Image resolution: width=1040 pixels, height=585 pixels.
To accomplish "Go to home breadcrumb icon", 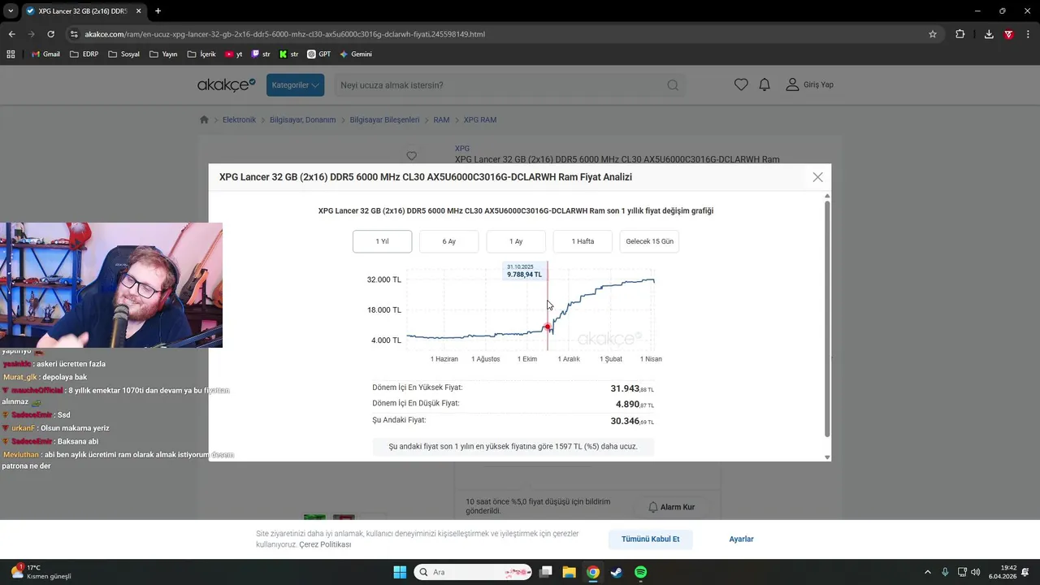I will (204, 119).
